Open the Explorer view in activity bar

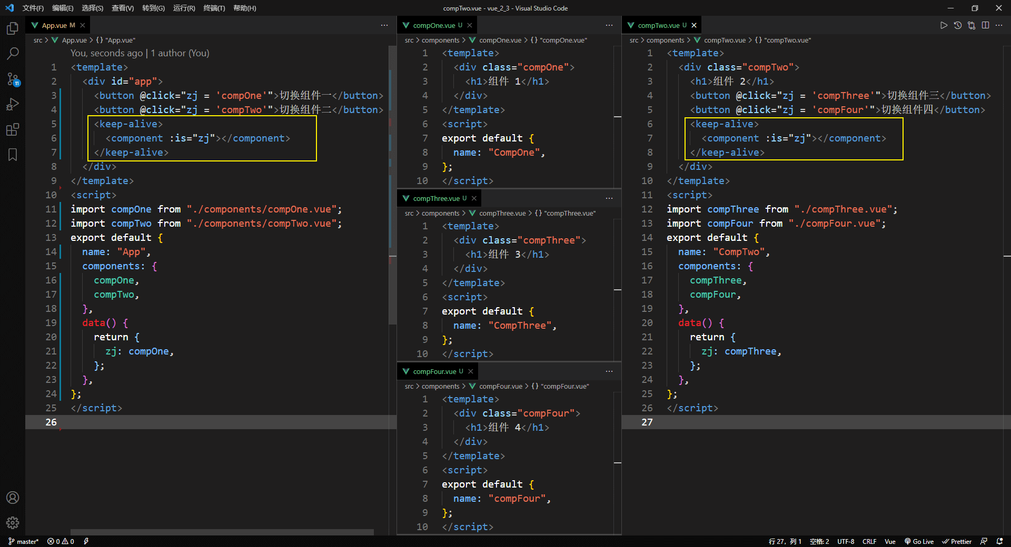13,28
